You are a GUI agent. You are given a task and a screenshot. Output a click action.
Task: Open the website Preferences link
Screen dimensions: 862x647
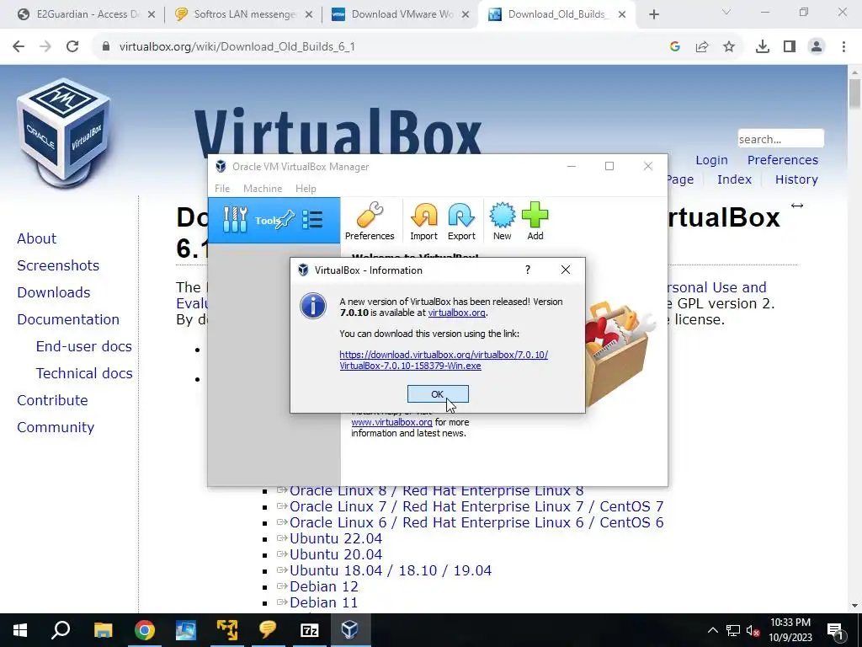click(782, 160)
